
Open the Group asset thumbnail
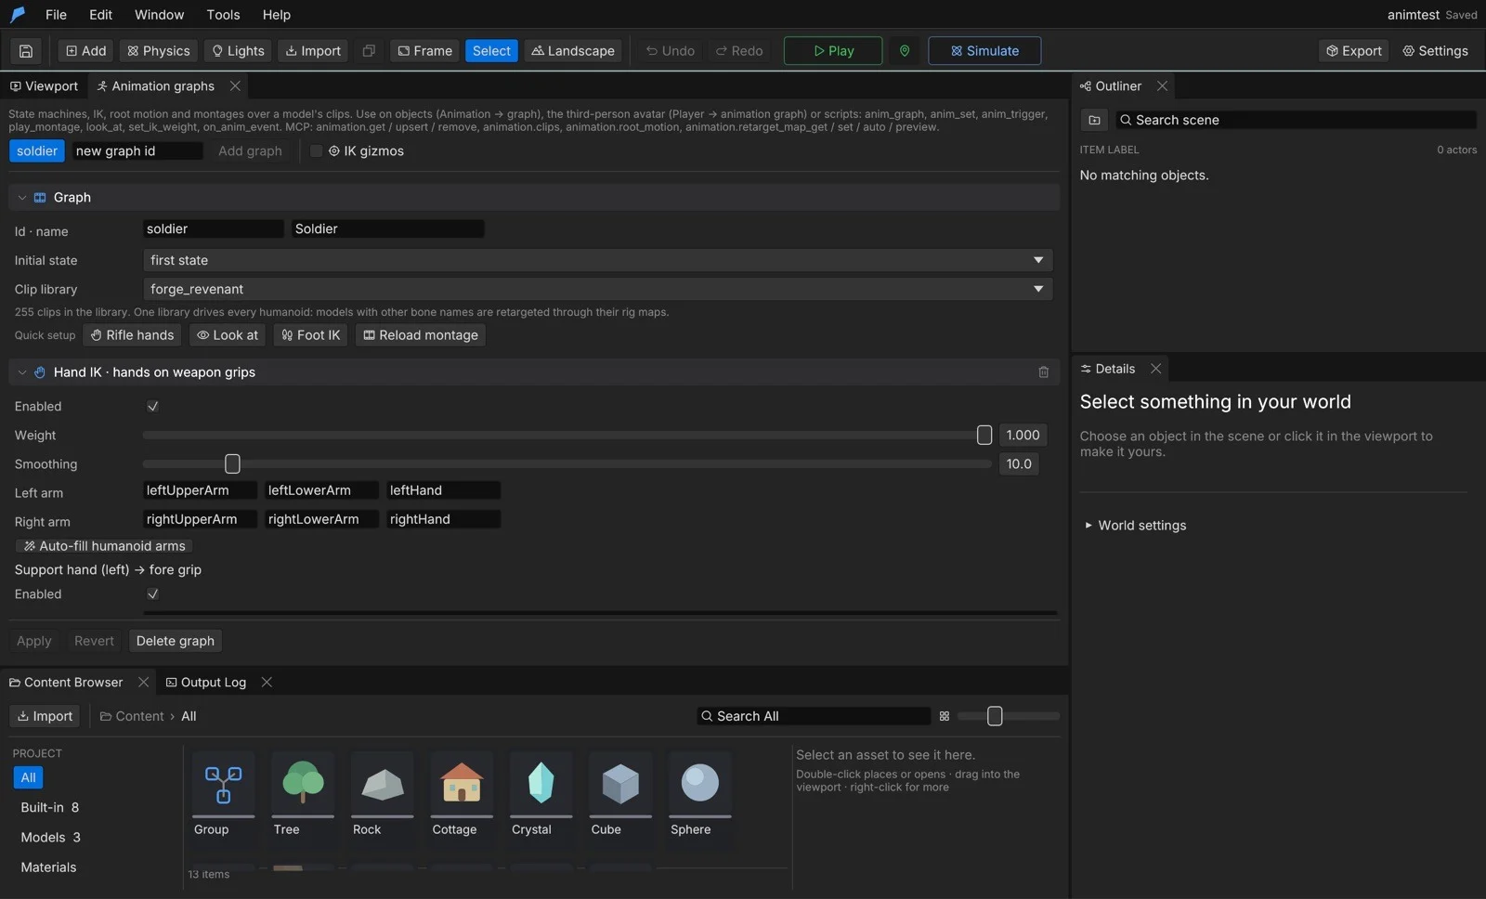pyautogui.click(x=223, y=785)
